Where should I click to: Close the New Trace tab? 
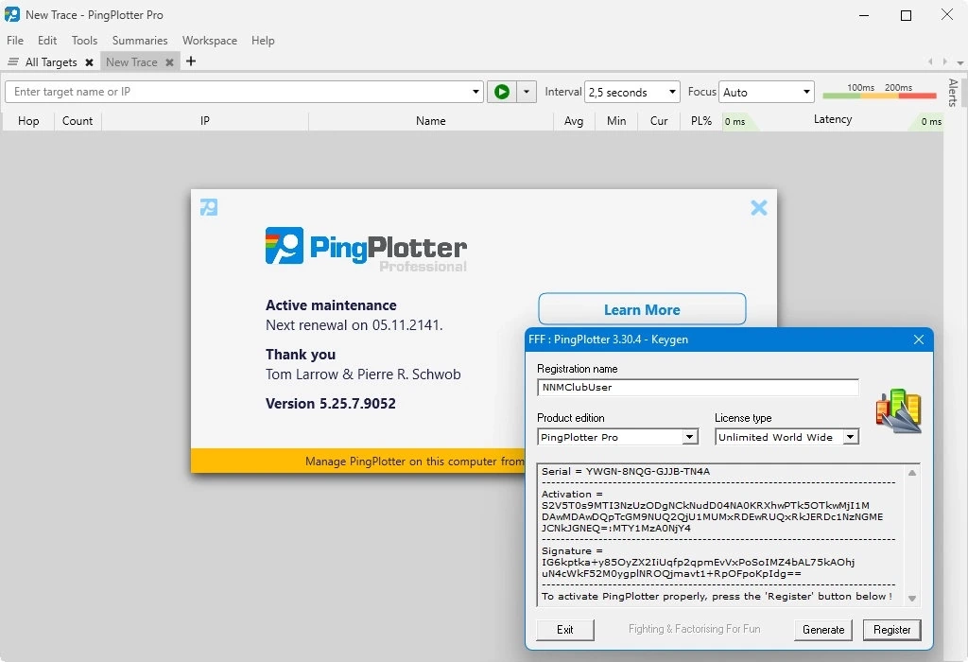(170, 62)
